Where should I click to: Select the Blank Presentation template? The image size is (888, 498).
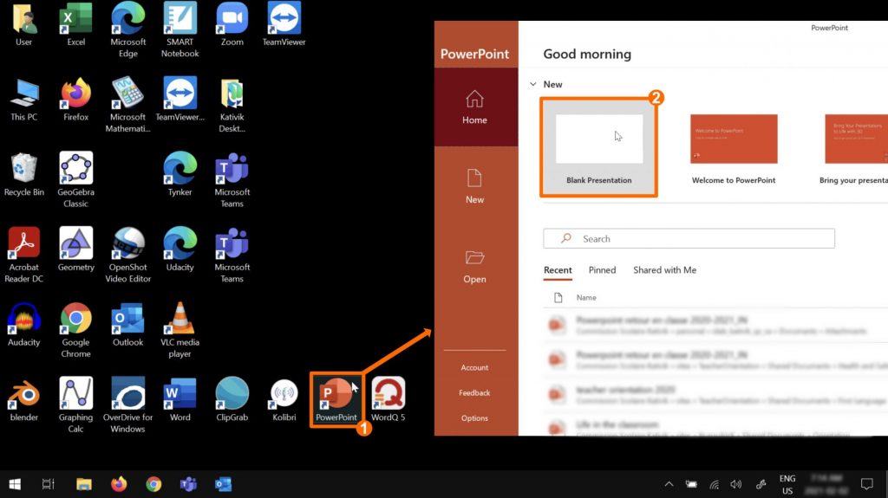(599, 146)
